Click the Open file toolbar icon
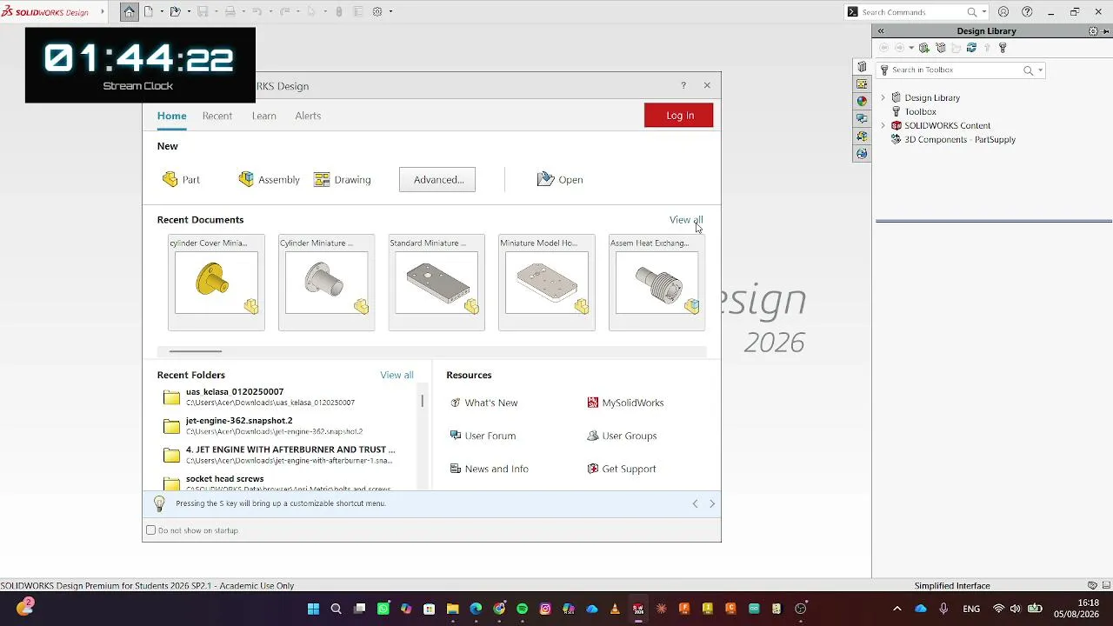1113x626 pixels. 175,11
